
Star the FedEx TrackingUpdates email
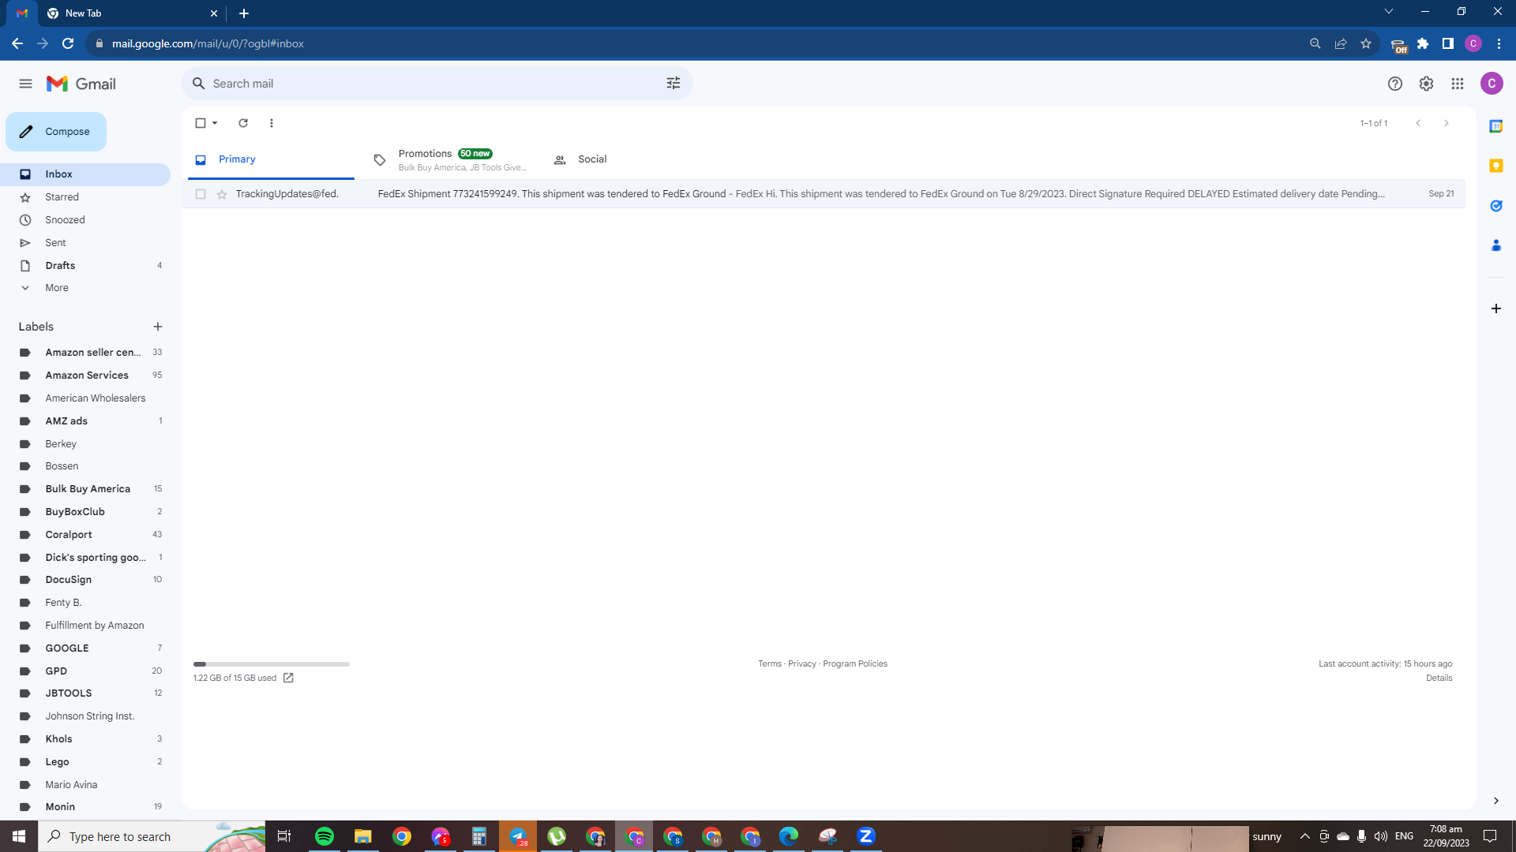222,194
